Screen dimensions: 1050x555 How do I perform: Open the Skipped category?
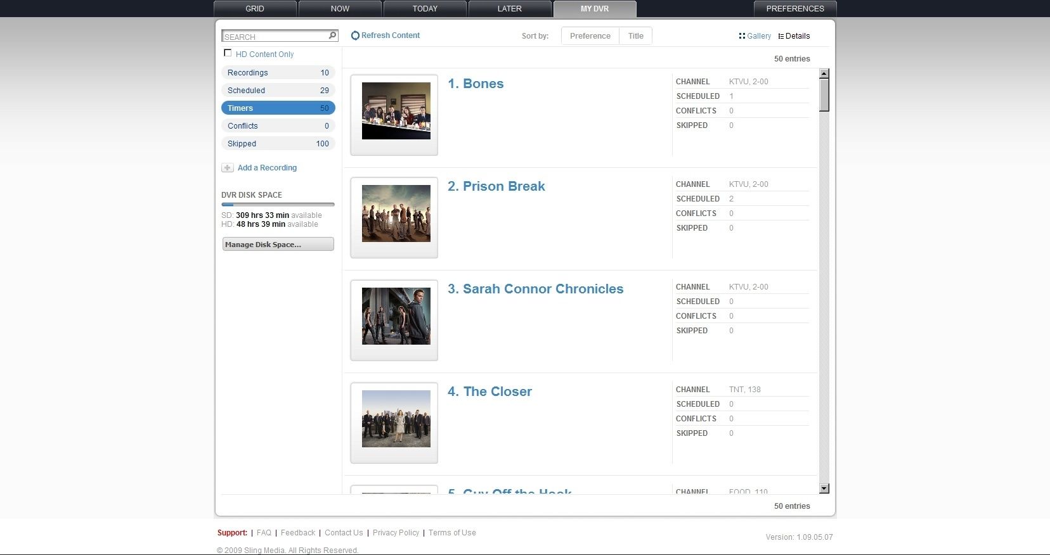click(278, 144)
